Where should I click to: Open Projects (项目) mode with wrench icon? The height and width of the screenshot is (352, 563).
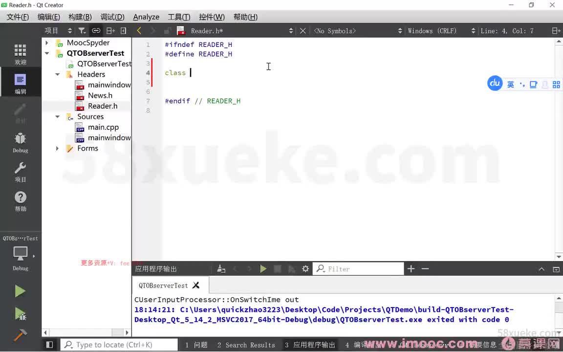tap(21, 172)
